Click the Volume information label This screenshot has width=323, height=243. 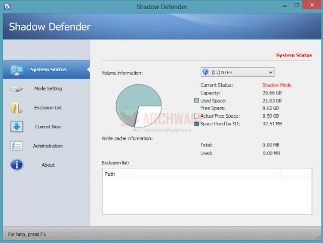click(122, 73)
